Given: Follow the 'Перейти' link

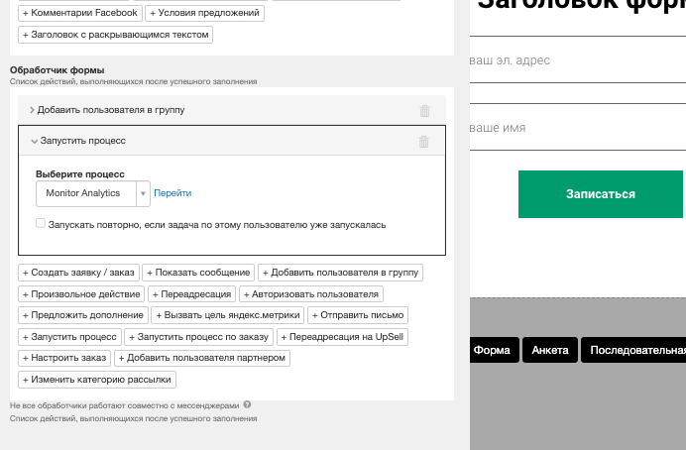Looking at the screenshot, I should (x=172, y=193).
